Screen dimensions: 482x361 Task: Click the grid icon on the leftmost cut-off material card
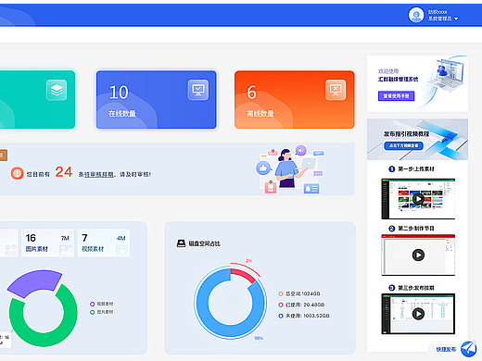click(11, 250)
